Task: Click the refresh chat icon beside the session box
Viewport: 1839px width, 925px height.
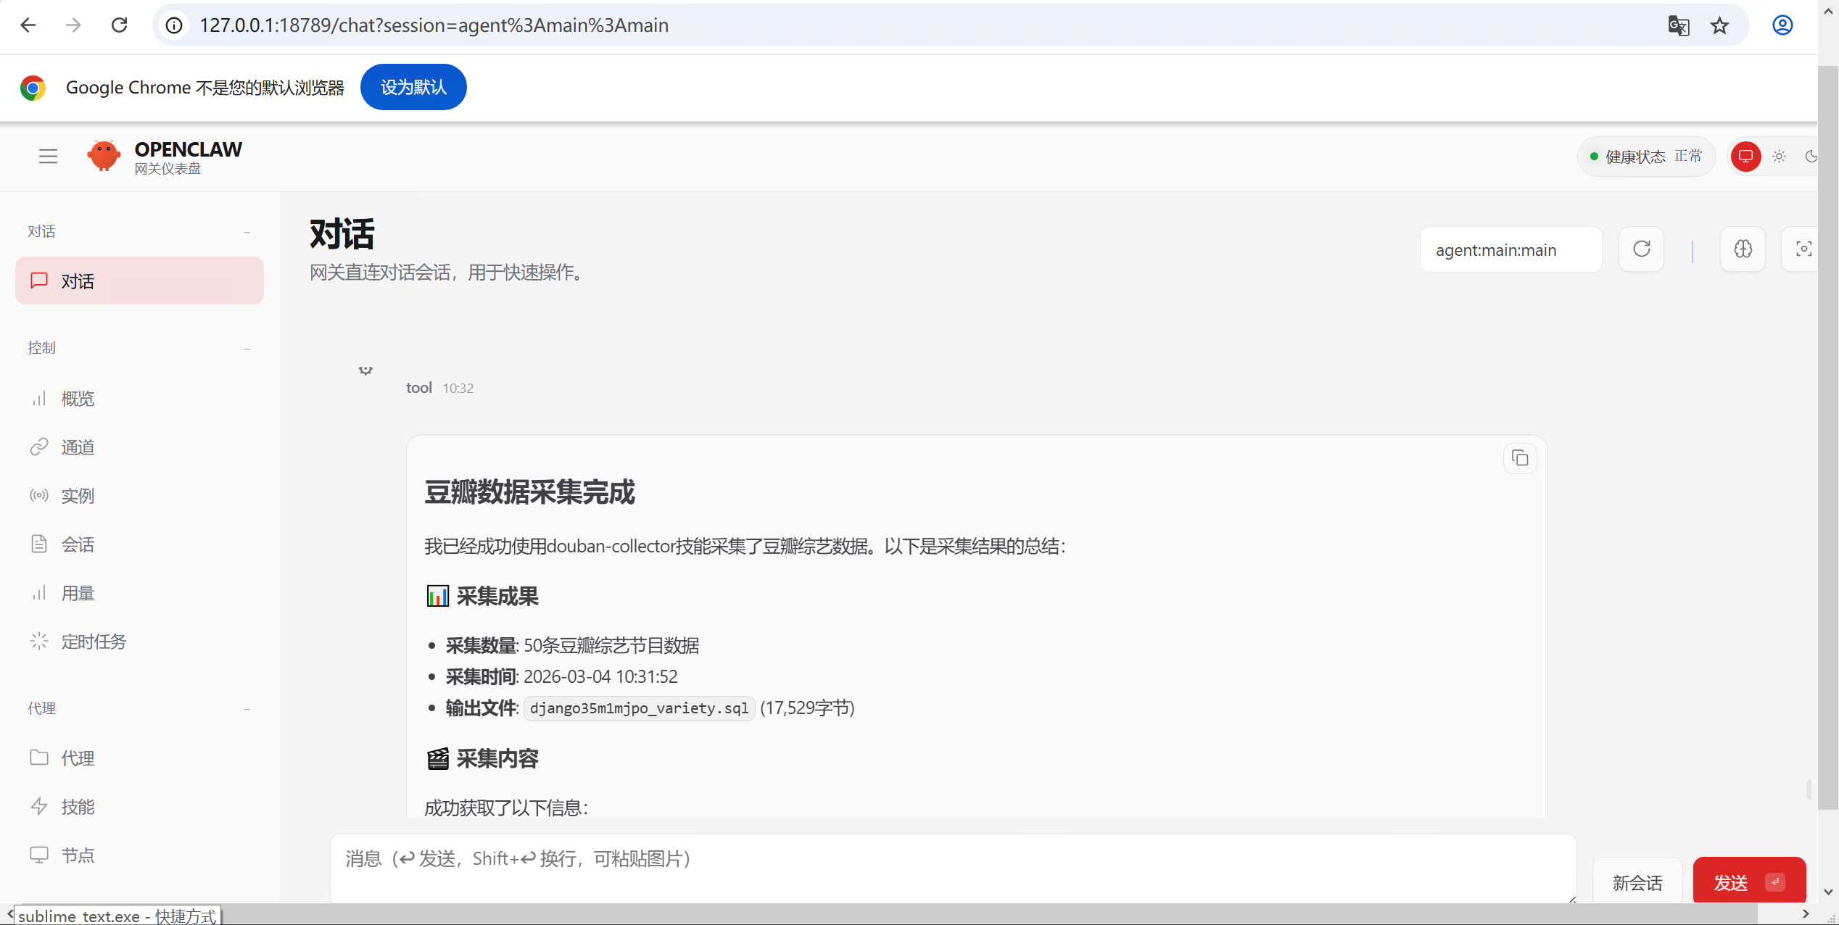Action: (x=1642, y=249)
